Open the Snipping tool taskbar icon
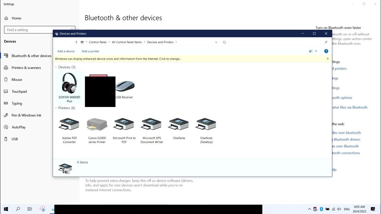The height and width of the screenshot is (214, 381). pyautogui.click(x=43, y=209)
